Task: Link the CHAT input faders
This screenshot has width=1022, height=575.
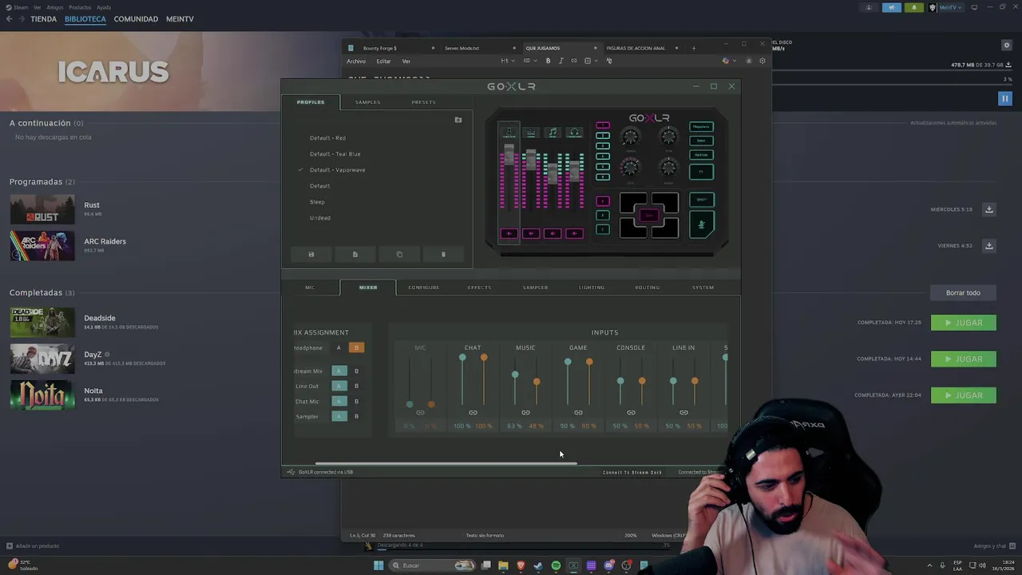Action: point(473,413)
